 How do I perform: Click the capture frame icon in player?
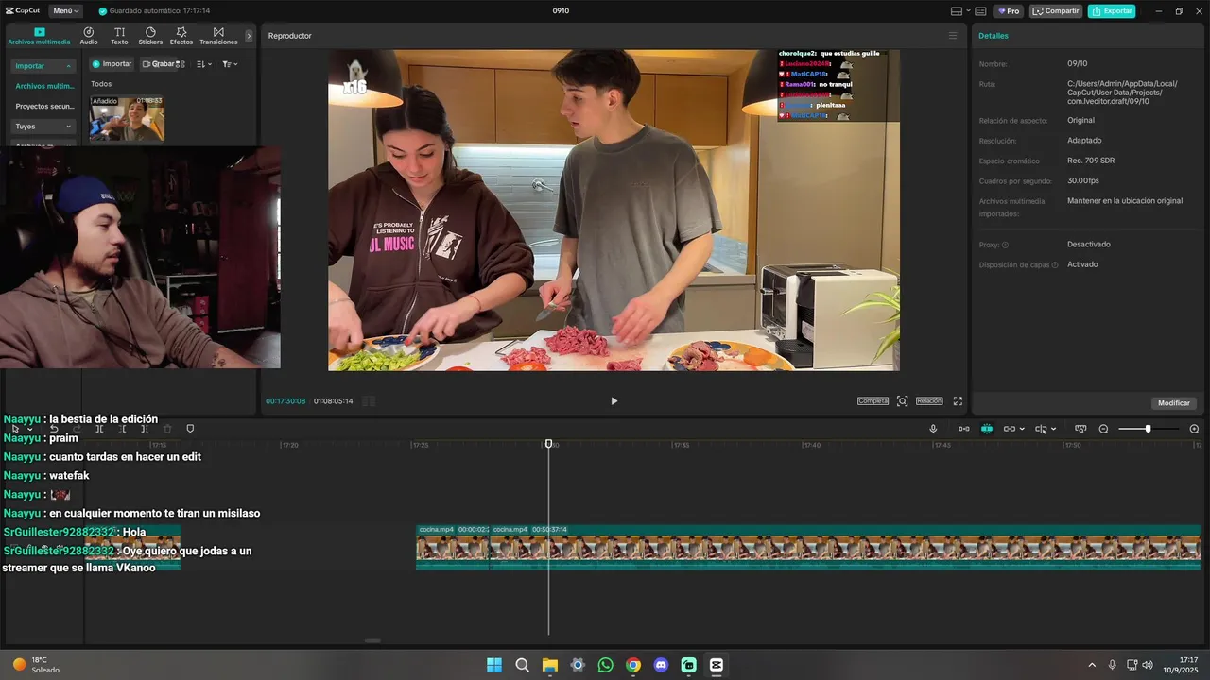coord(902,401)
